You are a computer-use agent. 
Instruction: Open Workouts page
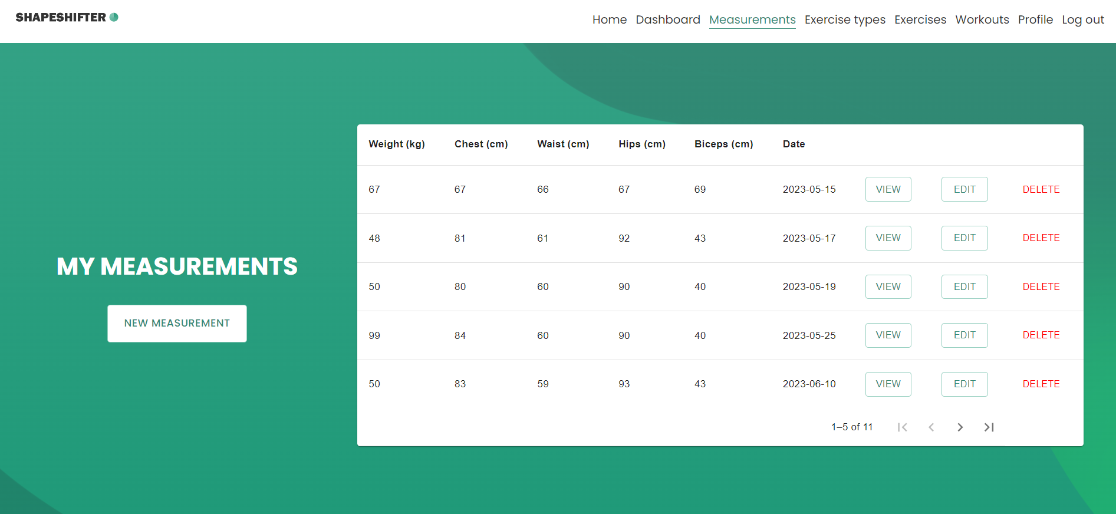pos(982,19)
